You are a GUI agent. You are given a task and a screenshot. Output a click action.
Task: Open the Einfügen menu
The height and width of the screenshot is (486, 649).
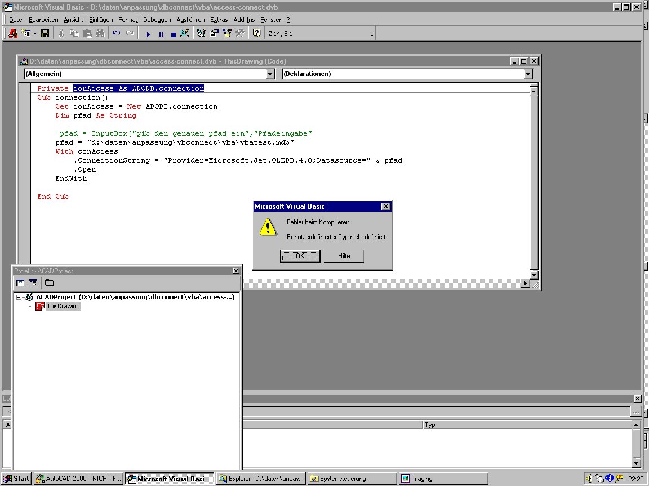[101, 20]
